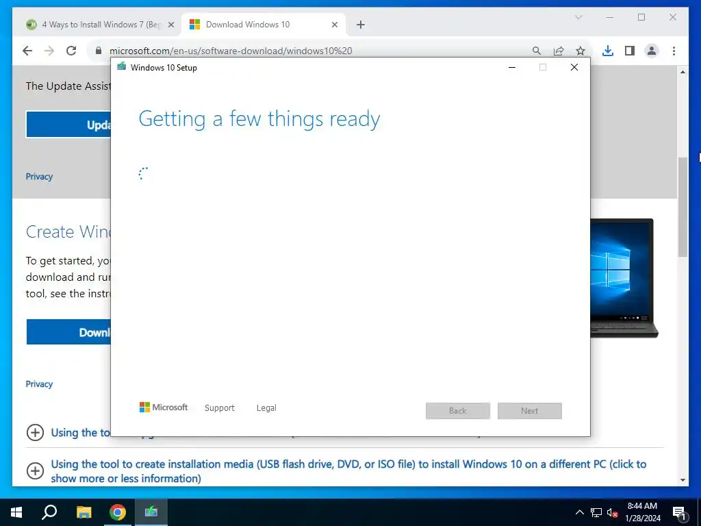This screenshot has width=701, height=526.
Task: Click the webpage vertical scrollbar thumb
Action: coord(683,207)
